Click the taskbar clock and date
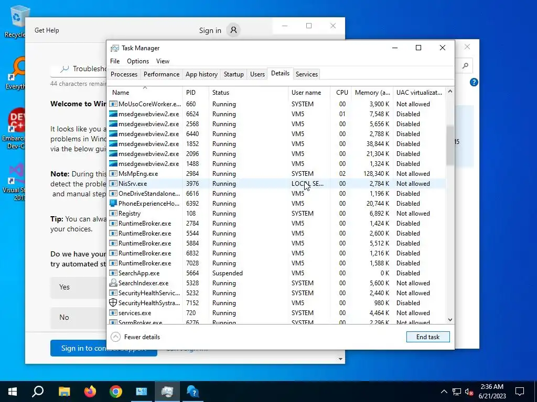Image resolution: width=537 pixels, height=402 pixels. 492,392
